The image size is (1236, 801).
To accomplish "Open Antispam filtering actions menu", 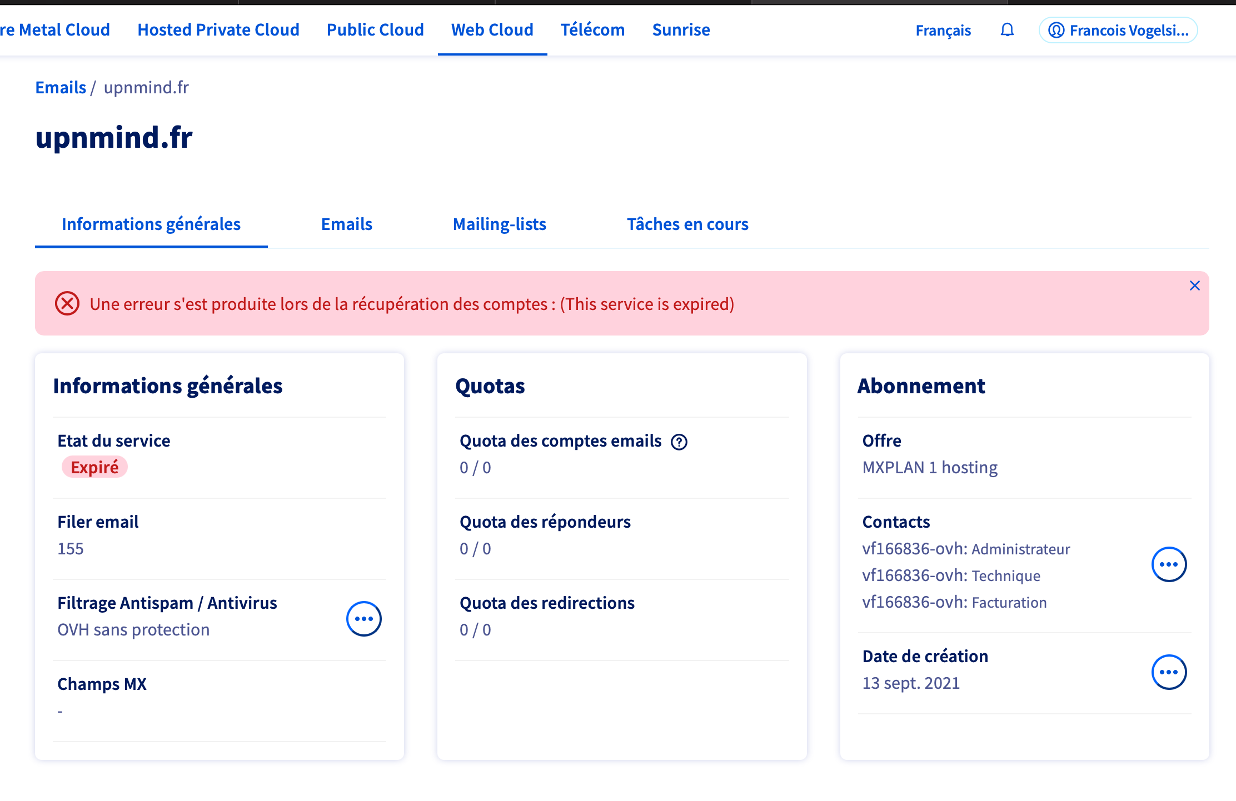I will [x=363, y=619].
